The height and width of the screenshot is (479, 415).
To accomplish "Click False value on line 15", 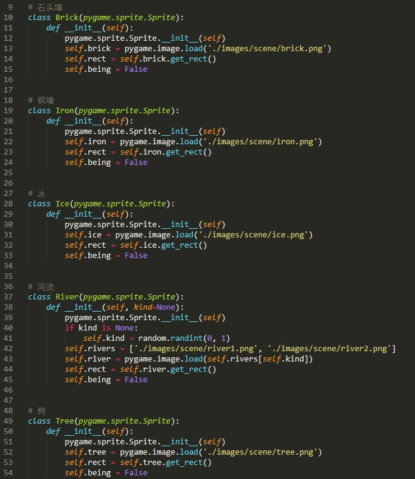I will (x=136, y=69).
